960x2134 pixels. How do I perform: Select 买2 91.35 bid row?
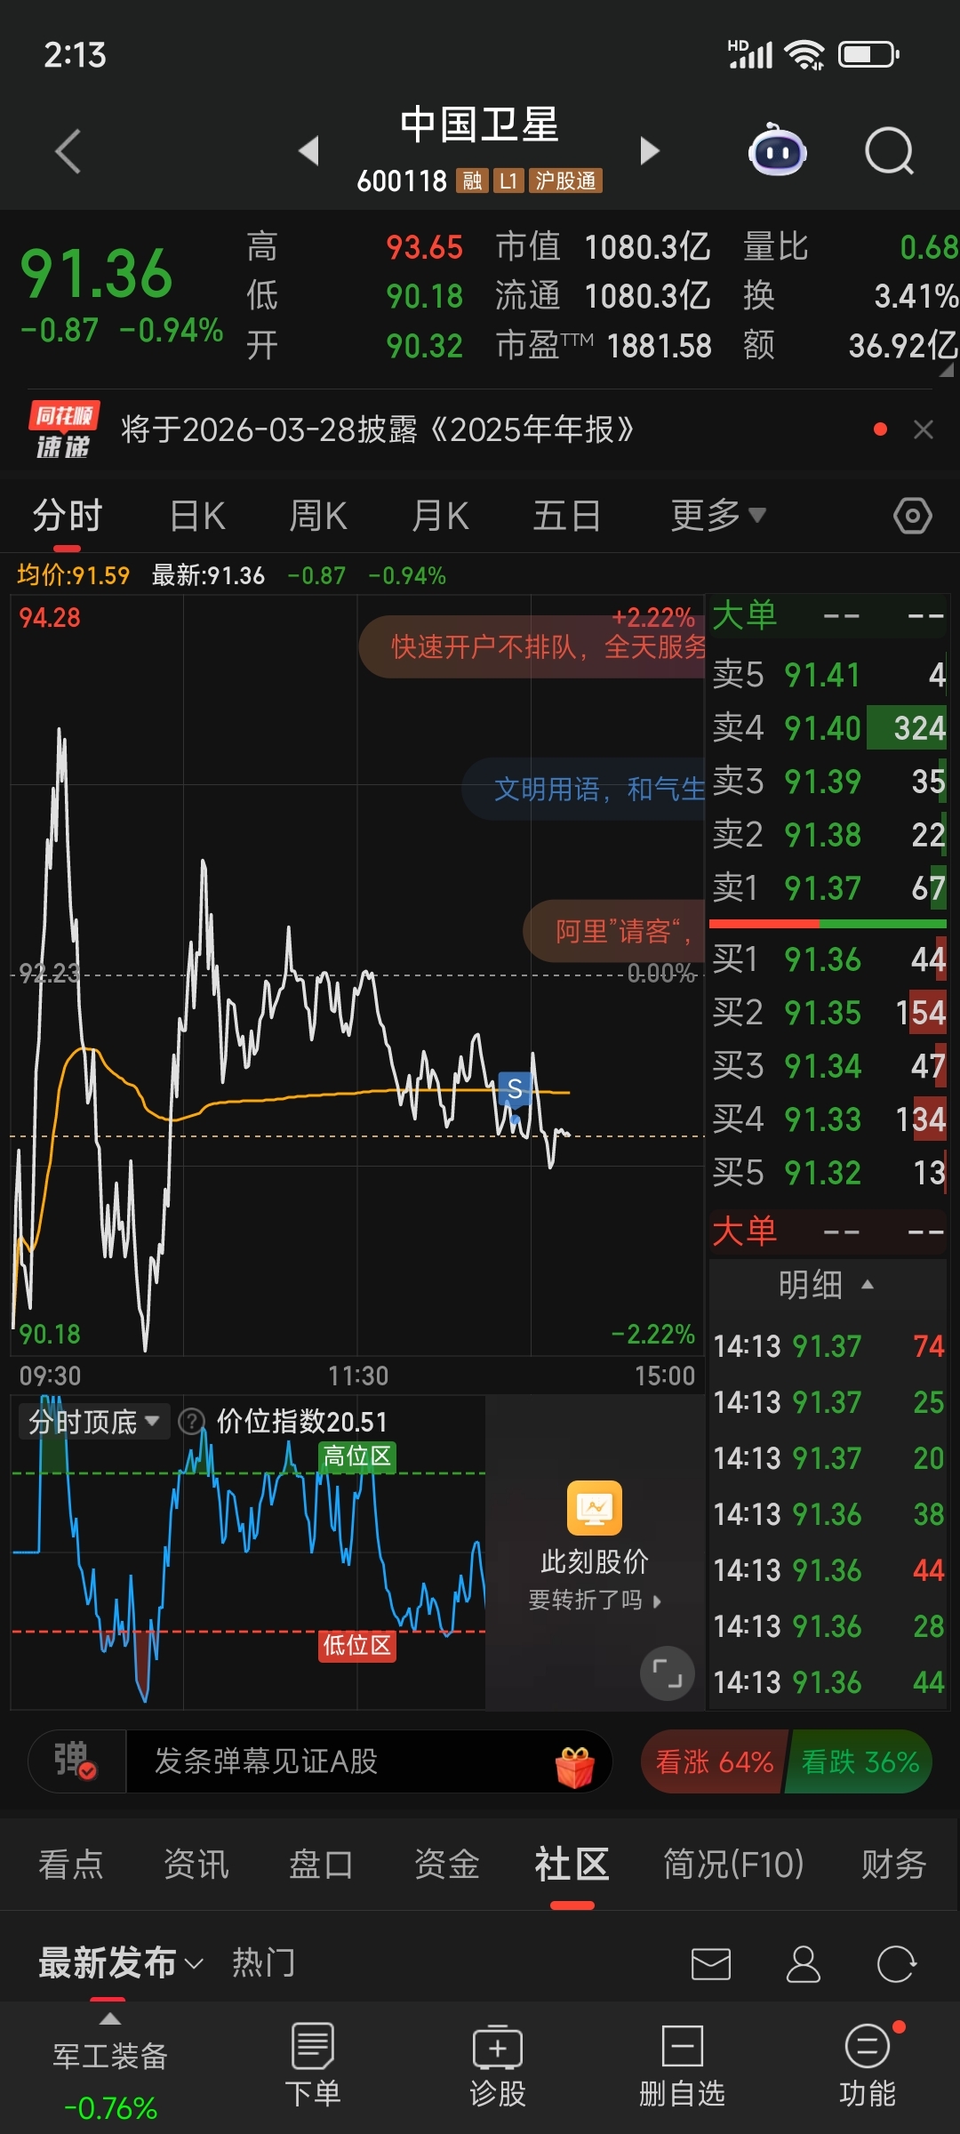coord(828,1013)
